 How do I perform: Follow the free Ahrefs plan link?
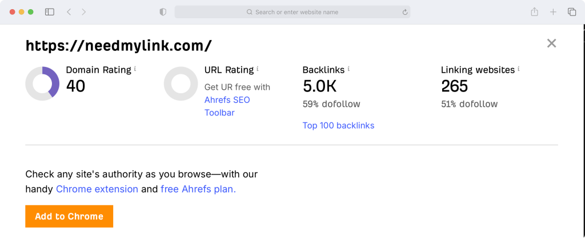point(198,189)
